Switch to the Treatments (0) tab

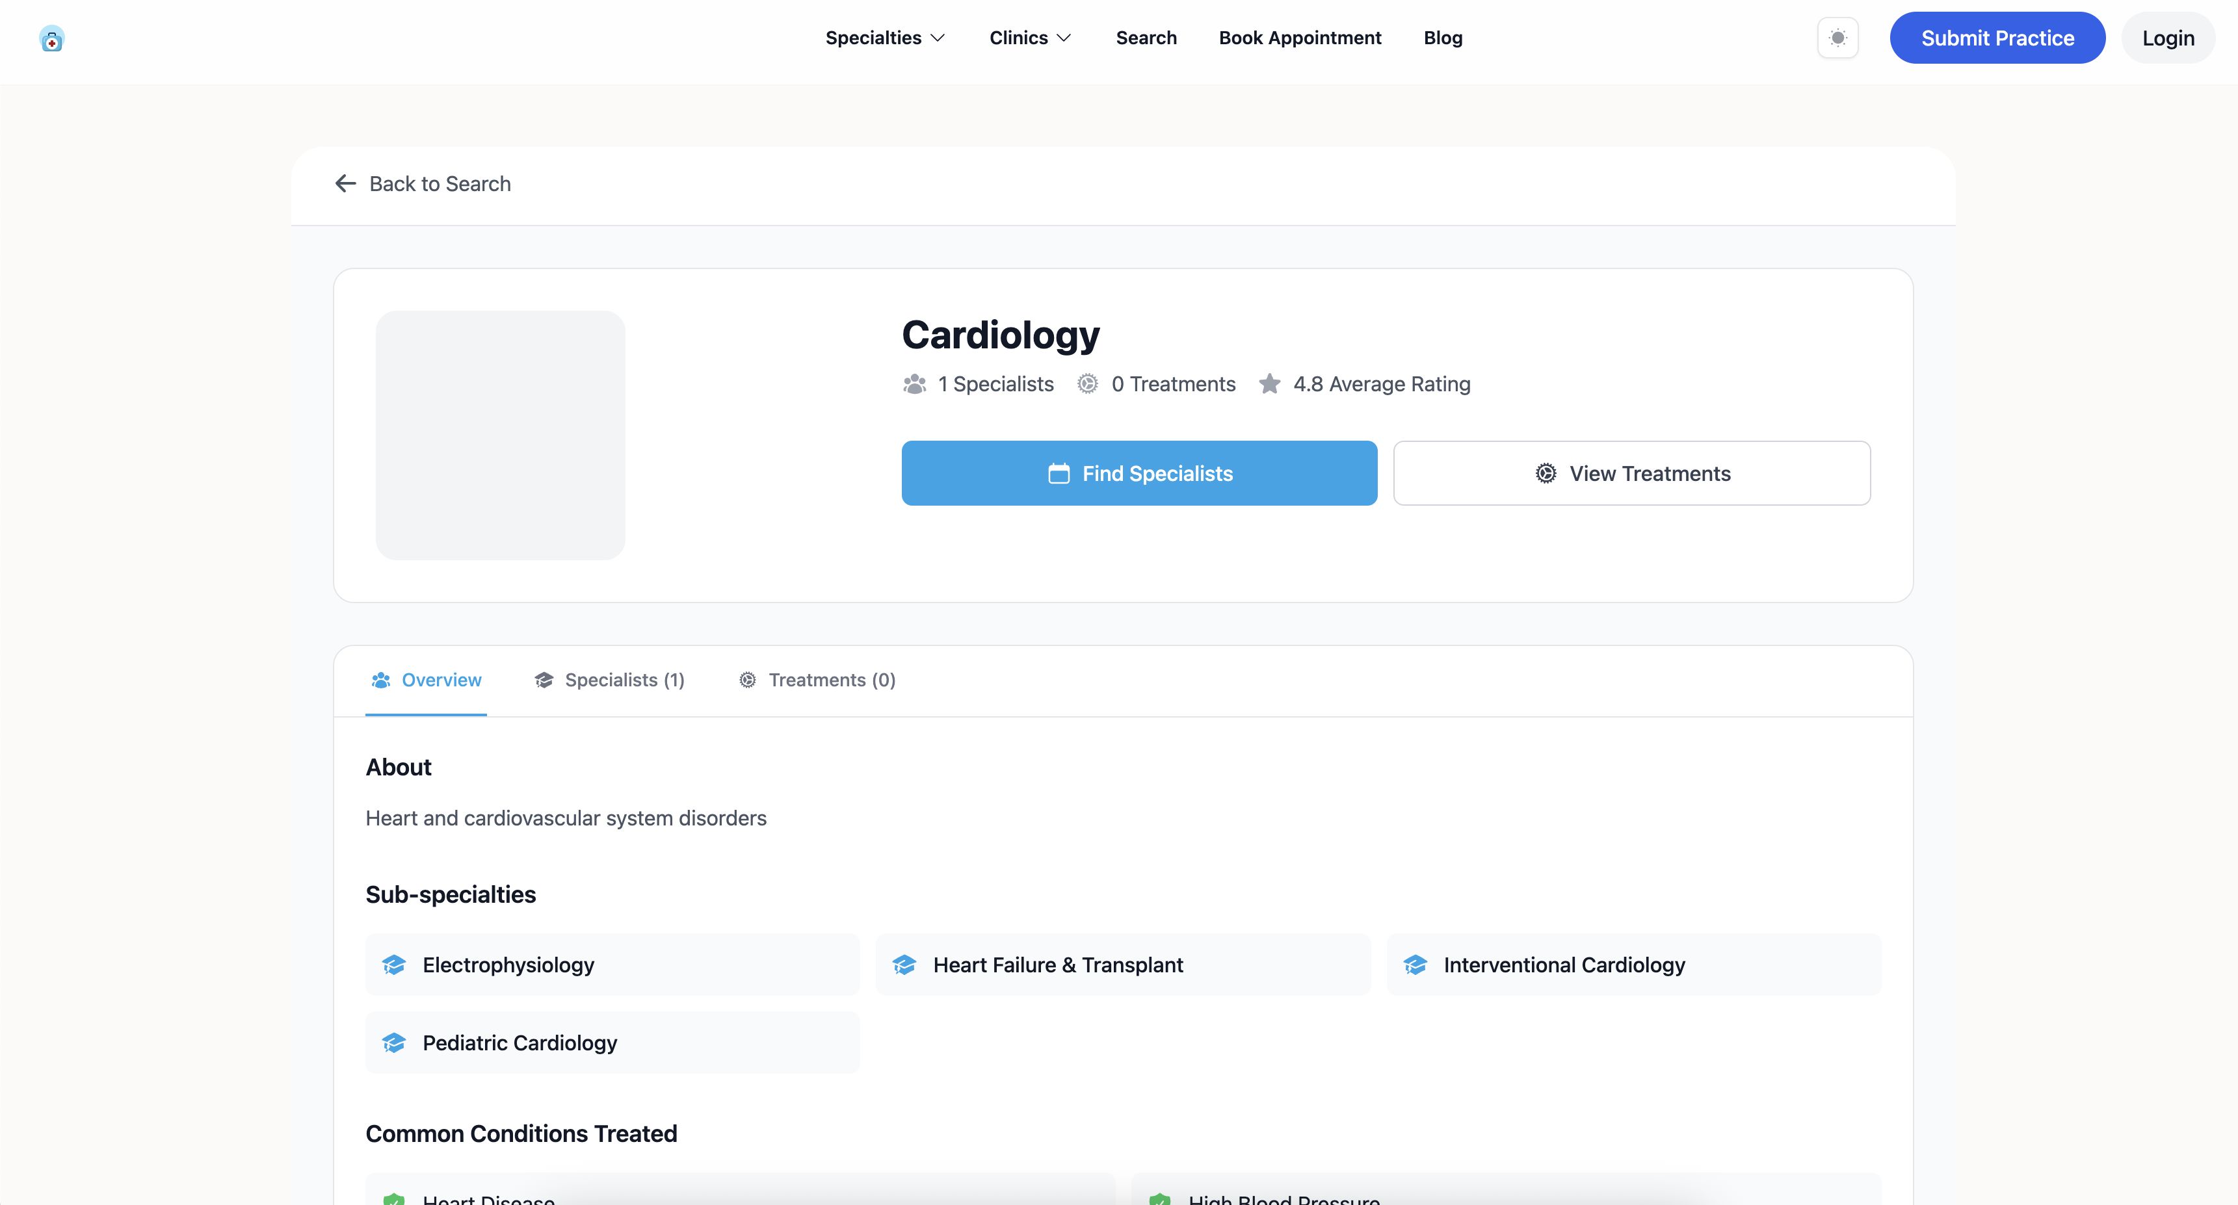817,680
